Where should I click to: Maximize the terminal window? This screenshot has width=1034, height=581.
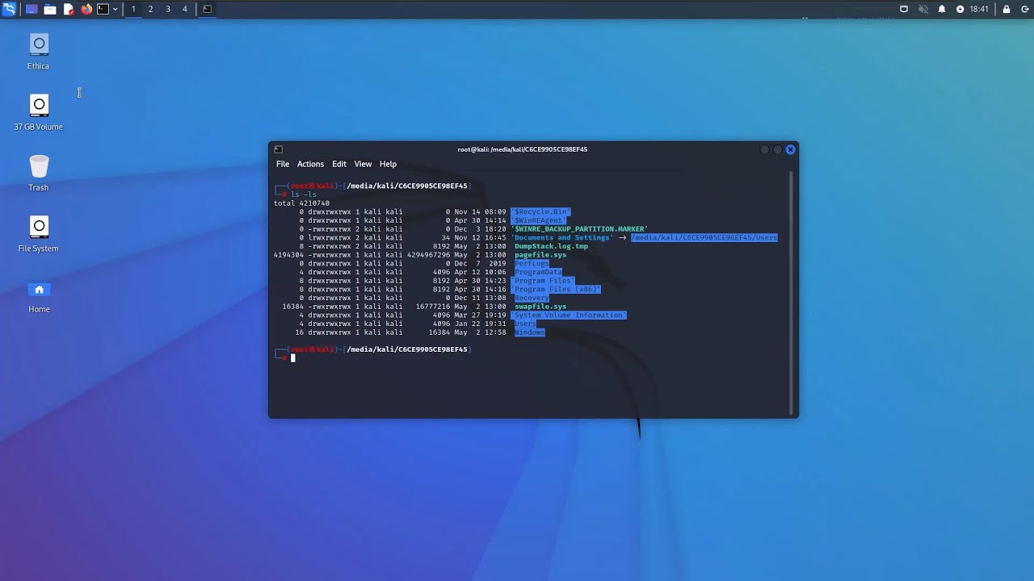778,149
